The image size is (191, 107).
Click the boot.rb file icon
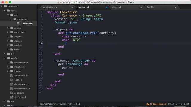12,80
